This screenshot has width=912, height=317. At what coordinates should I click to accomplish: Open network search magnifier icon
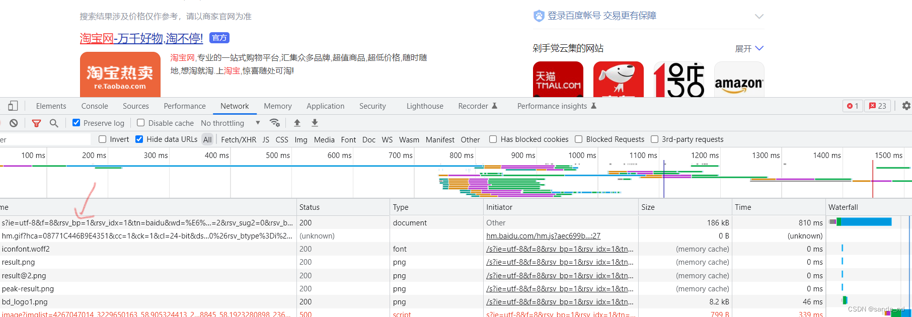54,123
